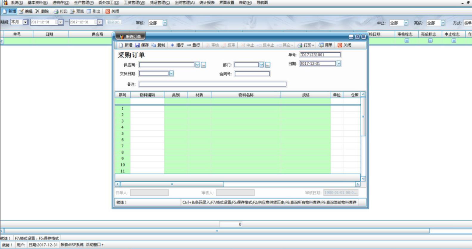Open the 系统(S) menu
Image resolution: width=472 pixels, height=249 pixels.
(17, 3)
